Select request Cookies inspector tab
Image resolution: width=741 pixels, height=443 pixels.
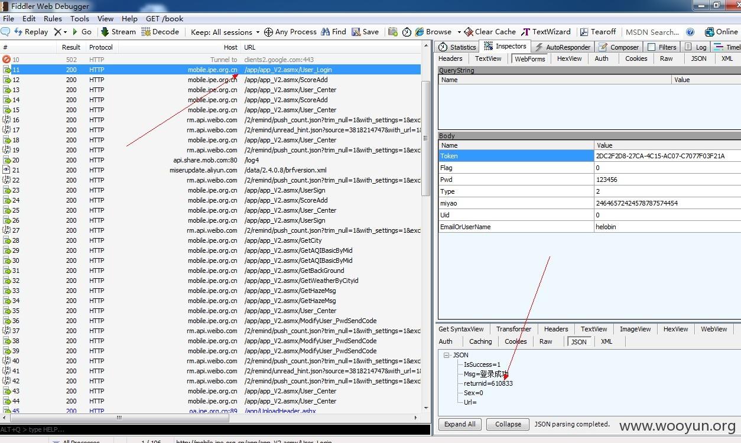636,58
